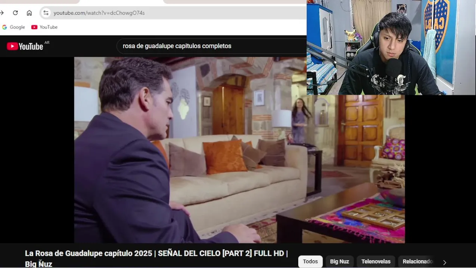Click the video title La Rosa de Guadalupe
The image size is (476, 268).
(x=156, y=259)
